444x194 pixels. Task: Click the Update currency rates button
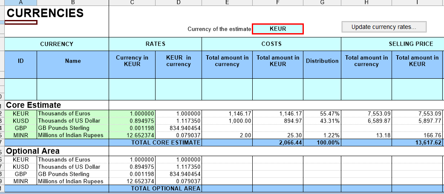coord(383,27)
